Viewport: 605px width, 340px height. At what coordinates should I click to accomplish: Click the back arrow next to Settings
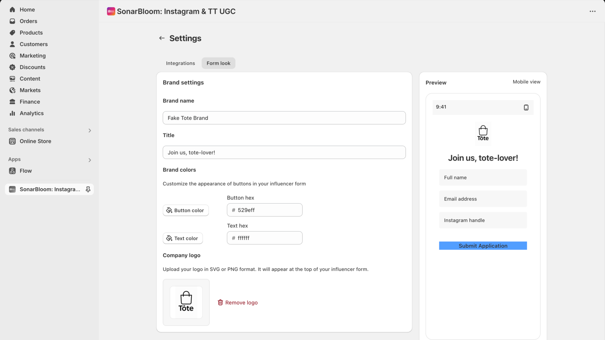pos(161,38)
